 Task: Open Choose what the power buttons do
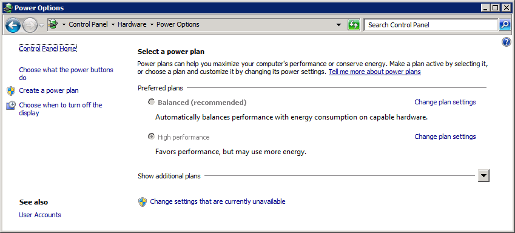66,73
